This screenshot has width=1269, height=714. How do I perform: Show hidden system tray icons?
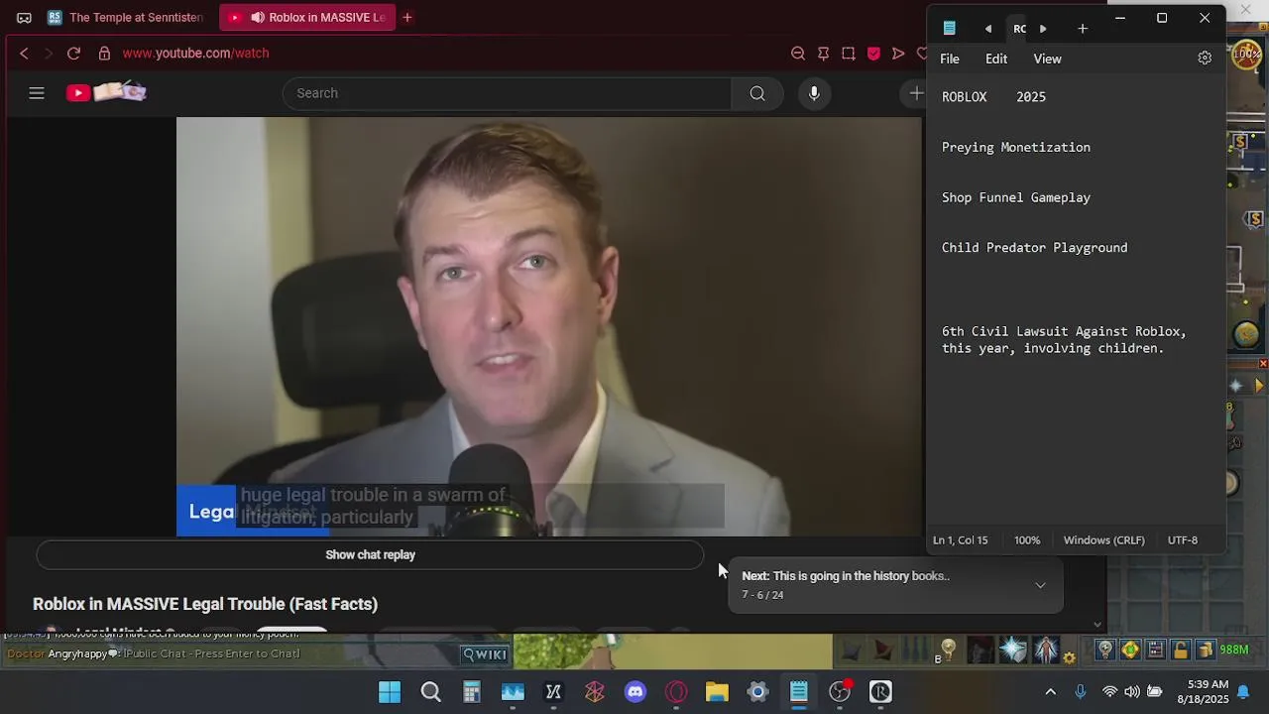point(1051,692)
